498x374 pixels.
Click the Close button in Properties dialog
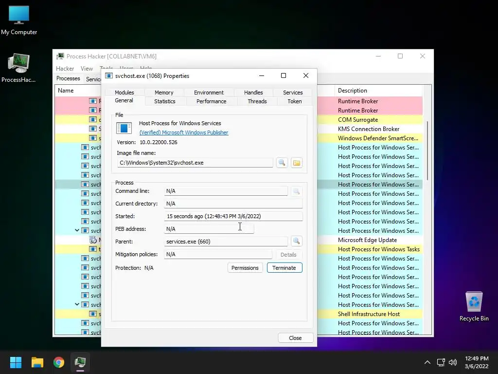pyautogui.click(x=295, y=338)
